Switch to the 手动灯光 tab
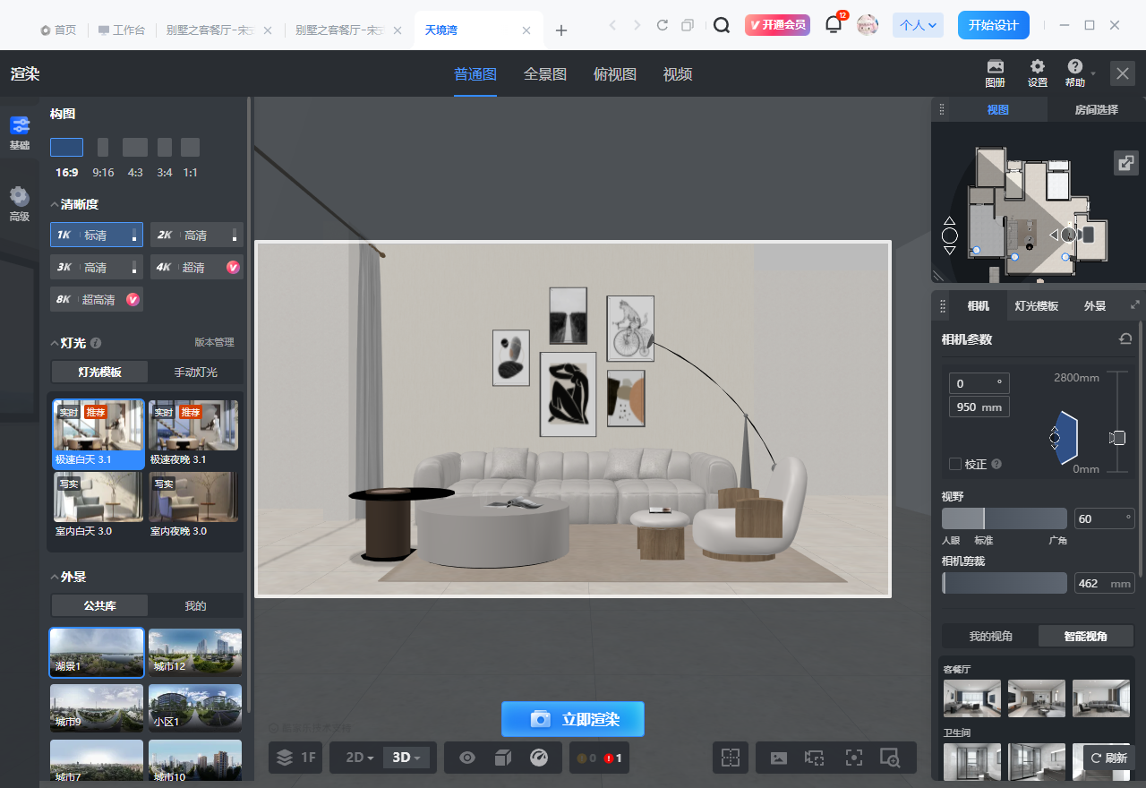The width and height of the screenshot is (1146, 788). coord(195,372)
